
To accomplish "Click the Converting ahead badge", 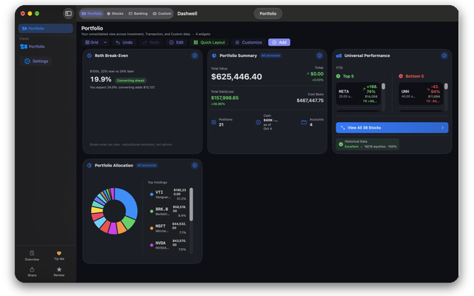I will [x=130, y=81].
